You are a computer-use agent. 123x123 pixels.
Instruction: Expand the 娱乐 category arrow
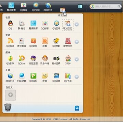(x=77, y=59)
